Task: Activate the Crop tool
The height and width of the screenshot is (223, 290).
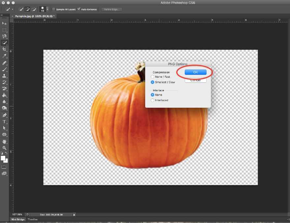Action: pos(4,49)
